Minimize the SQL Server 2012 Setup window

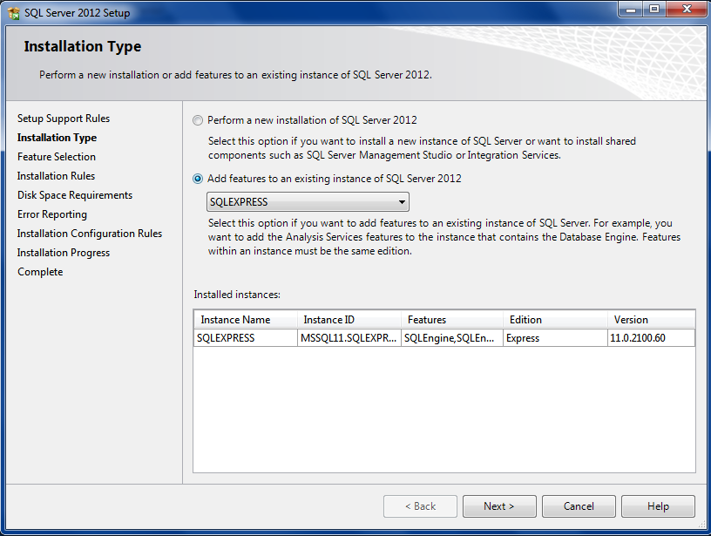(x=631, y=9)
